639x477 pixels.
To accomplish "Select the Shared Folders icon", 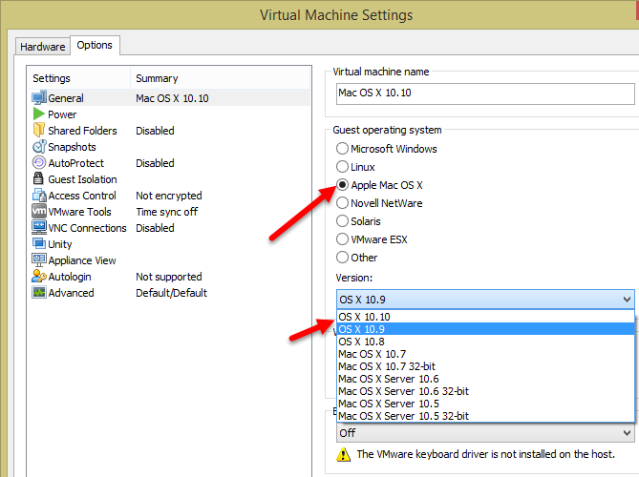I will [x=39, y=131].
